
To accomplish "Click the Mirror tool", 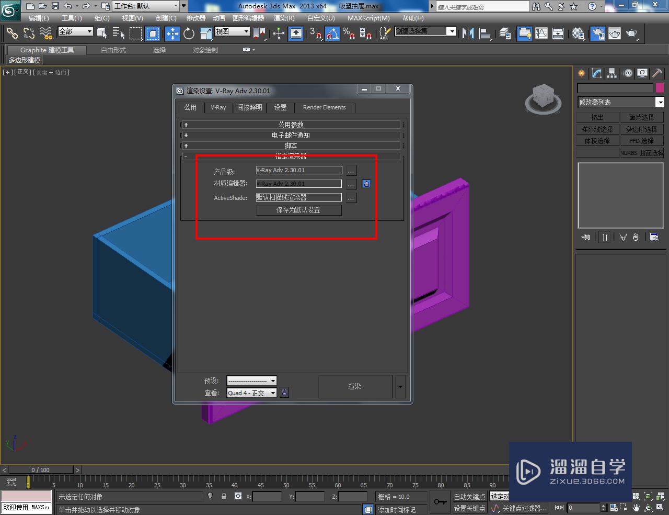I will [x=468, y=33].
